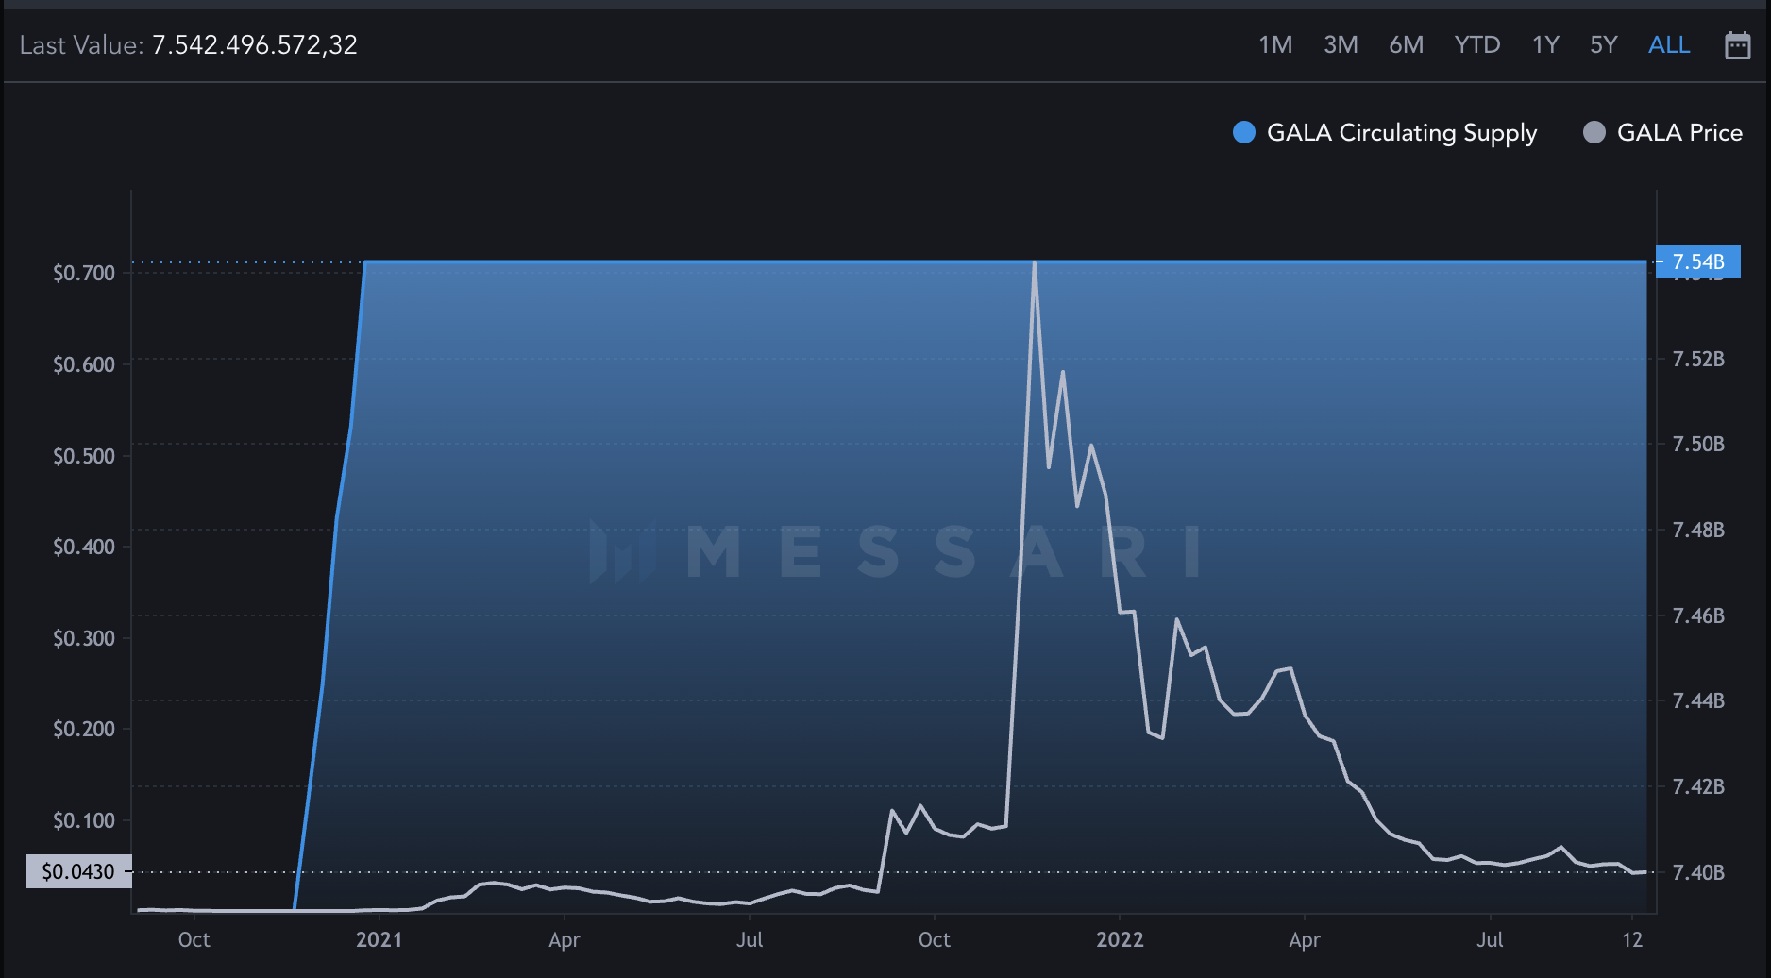Click the 2021 label on time axis
Screen dimensions: 1771x978
(x=379, y=939)
